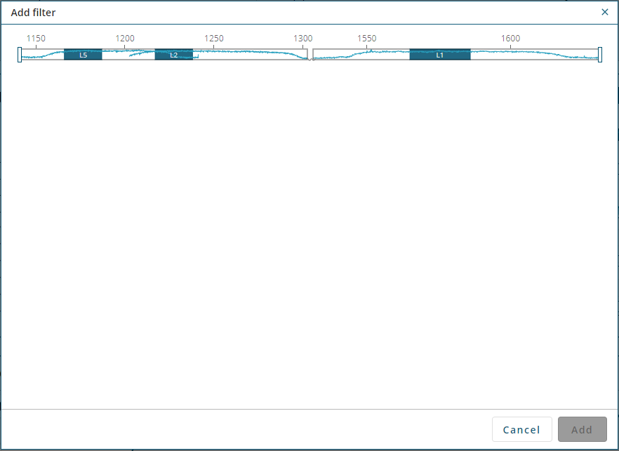The image size is (619, 451).
Task: Click the spectrum between L5 and L2
Action: [128, 55]
